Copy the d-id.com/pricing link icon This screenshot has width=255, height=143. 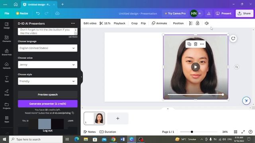pos(73,113)
